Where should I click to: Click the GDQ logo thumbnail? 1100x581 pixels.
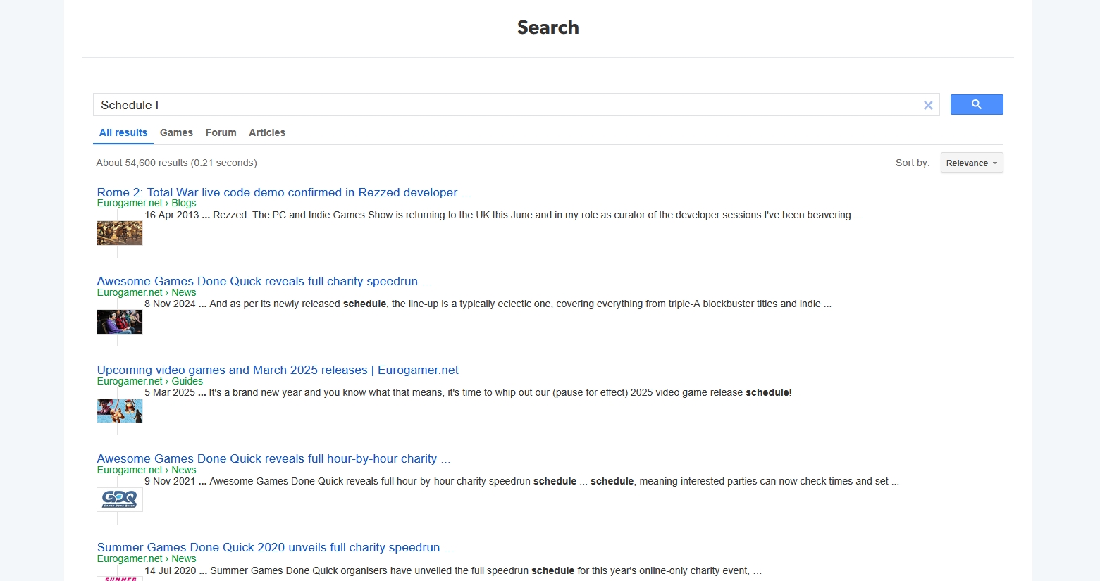pyautogui.click(x=120, y=499)
